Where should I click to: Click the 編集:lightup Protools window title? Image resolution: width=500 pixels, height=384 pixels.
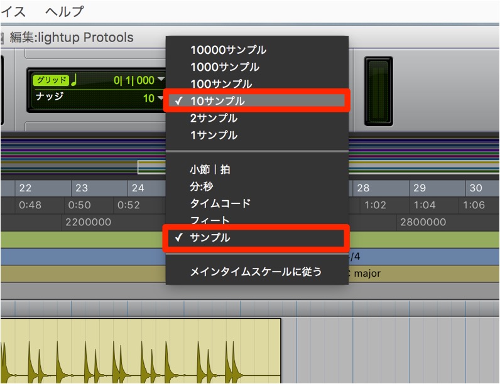[72, 37]
